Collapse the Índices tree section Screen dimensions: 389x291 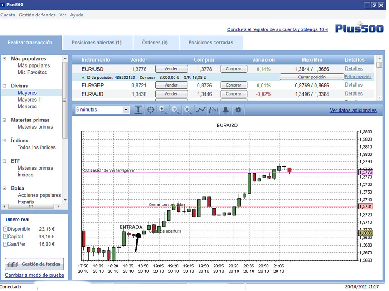tap(5, 141)
